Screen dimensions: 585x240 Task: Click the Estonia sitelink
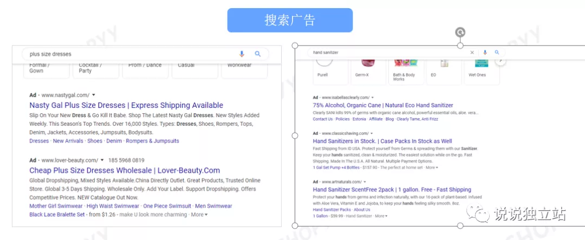[x=359, y=119]
